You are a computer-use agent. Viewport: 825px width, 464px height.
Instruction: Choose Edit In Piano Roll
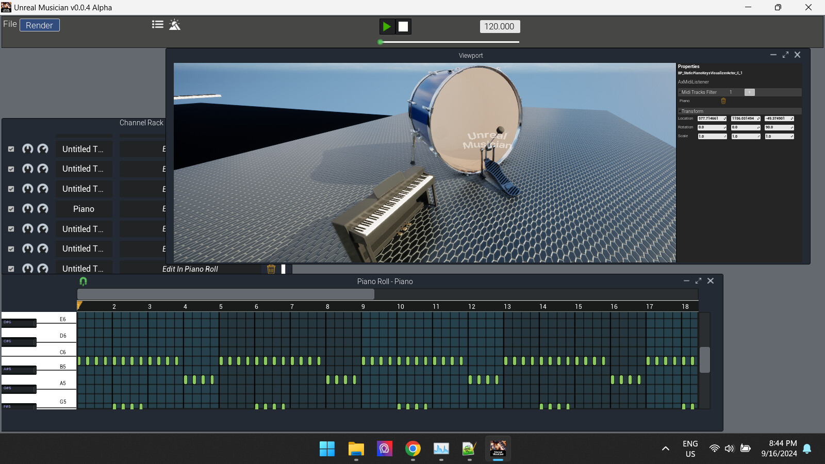[190, 269]
